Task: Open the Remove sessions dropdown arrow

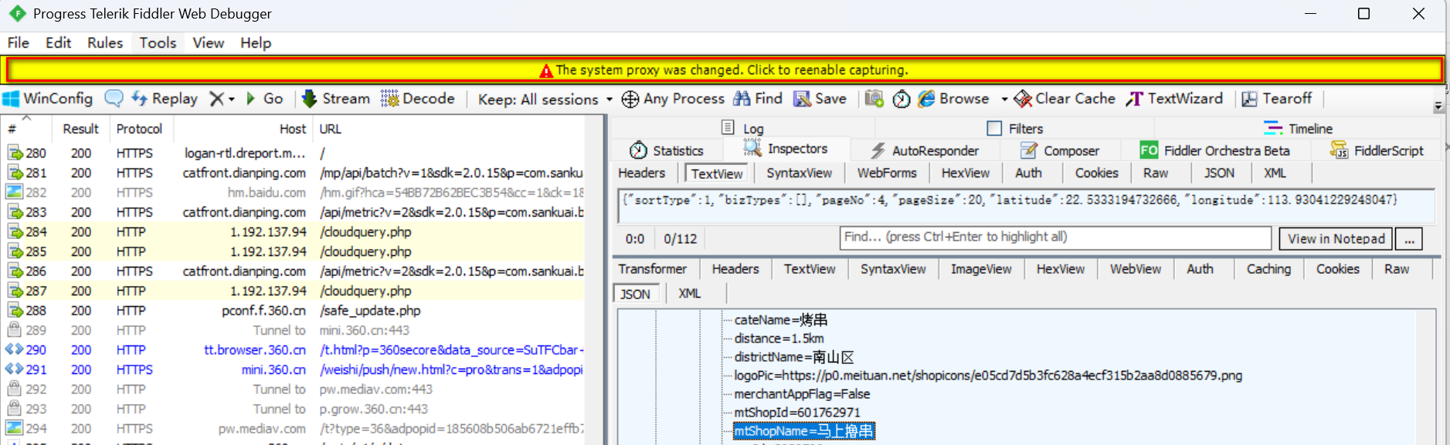Action: 231,99
